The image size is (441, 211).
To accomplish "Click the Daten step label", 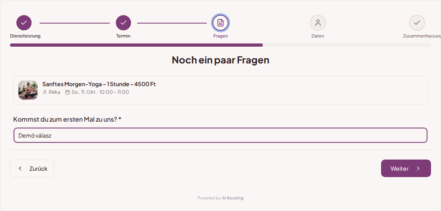I will click(318, 36).
